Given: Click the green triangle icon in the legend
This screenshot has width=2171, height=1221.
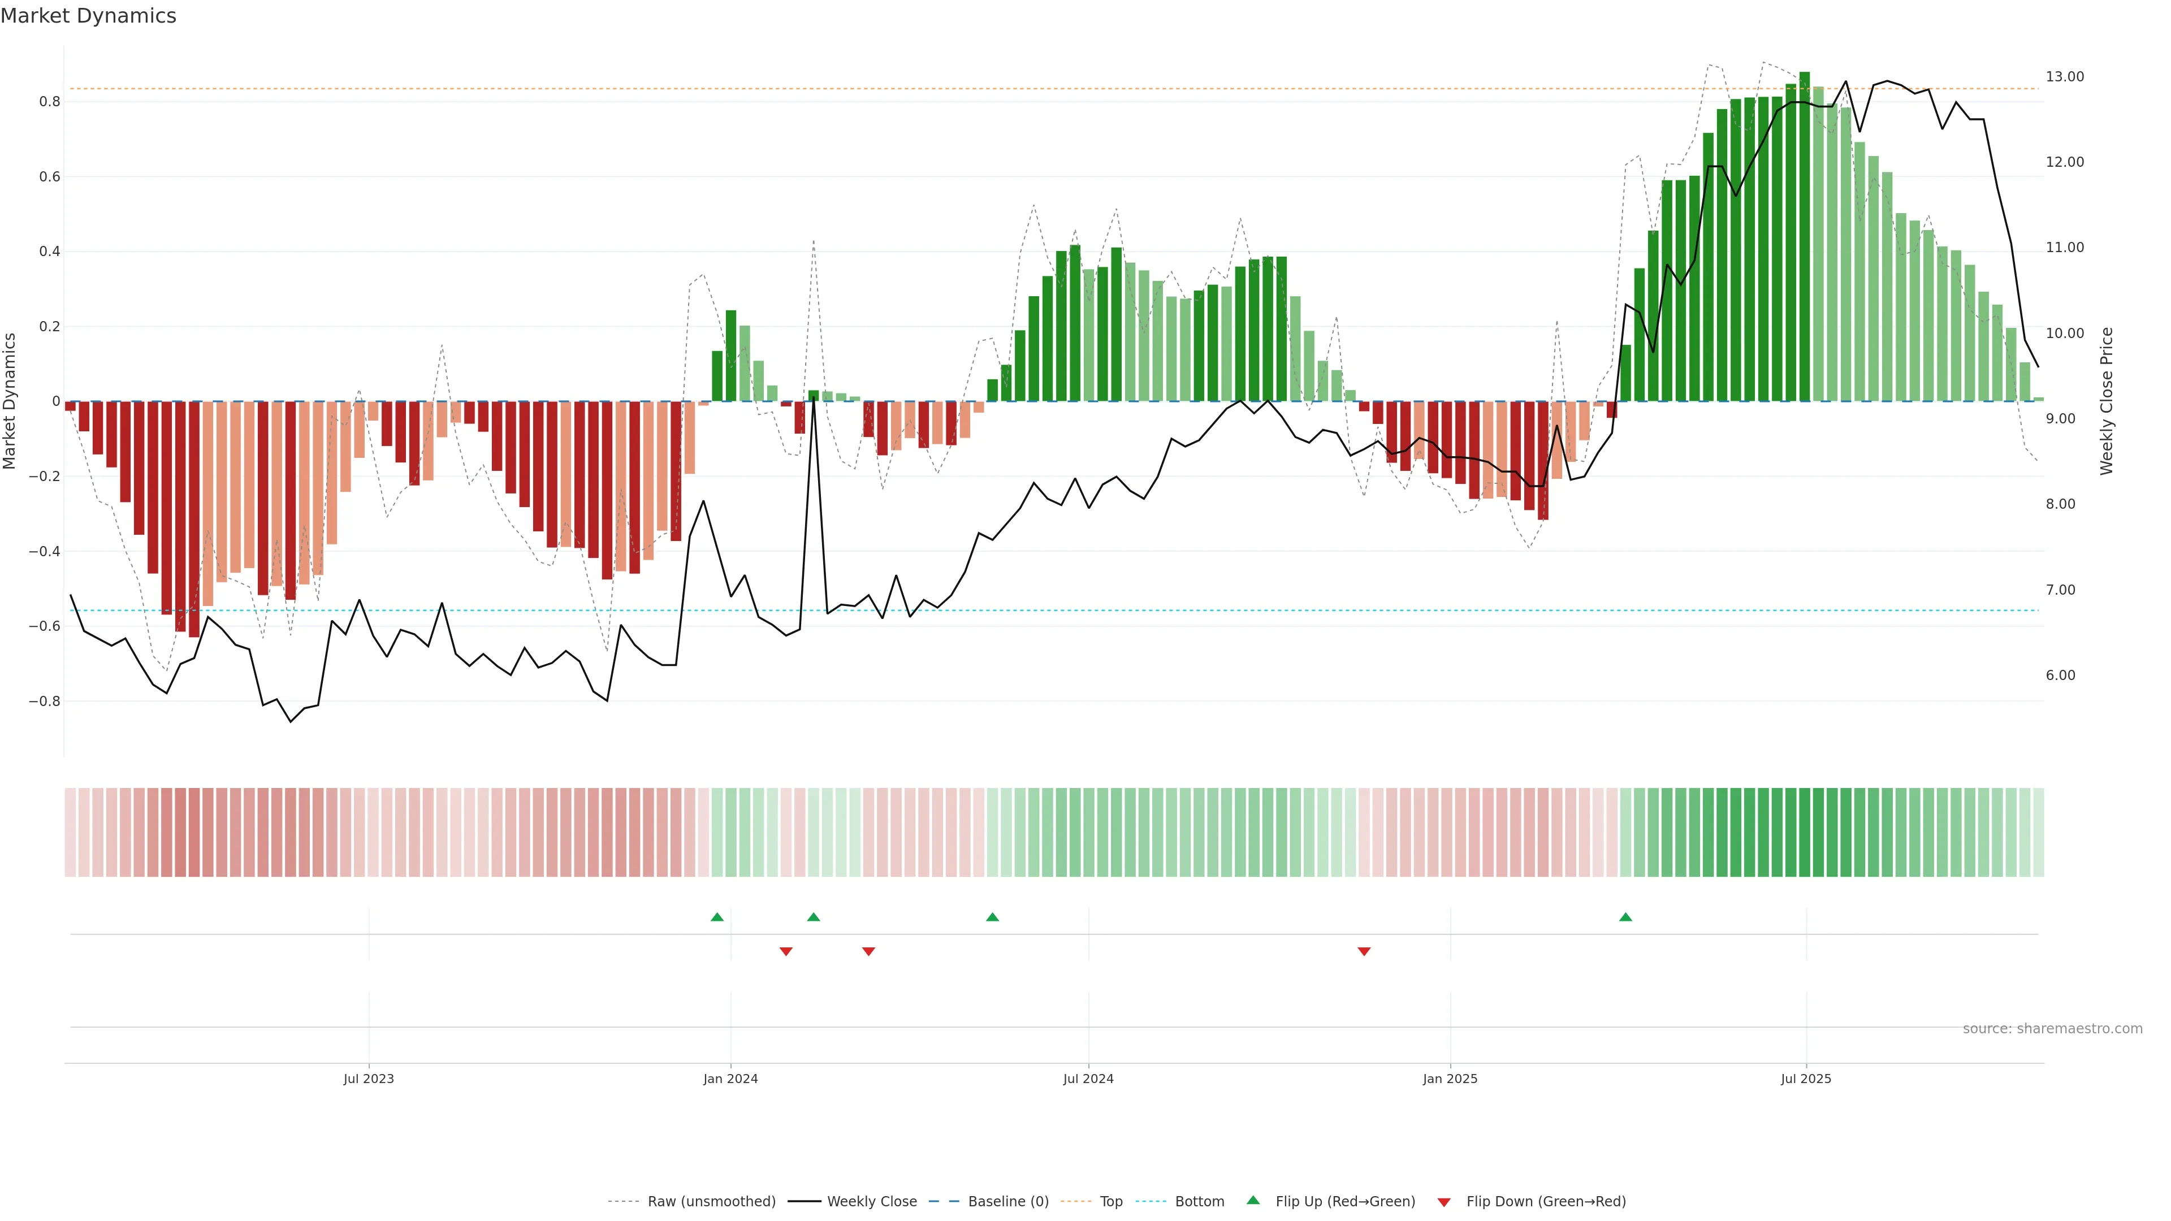Looking at the screenshot, I should pos(1253,1201).
